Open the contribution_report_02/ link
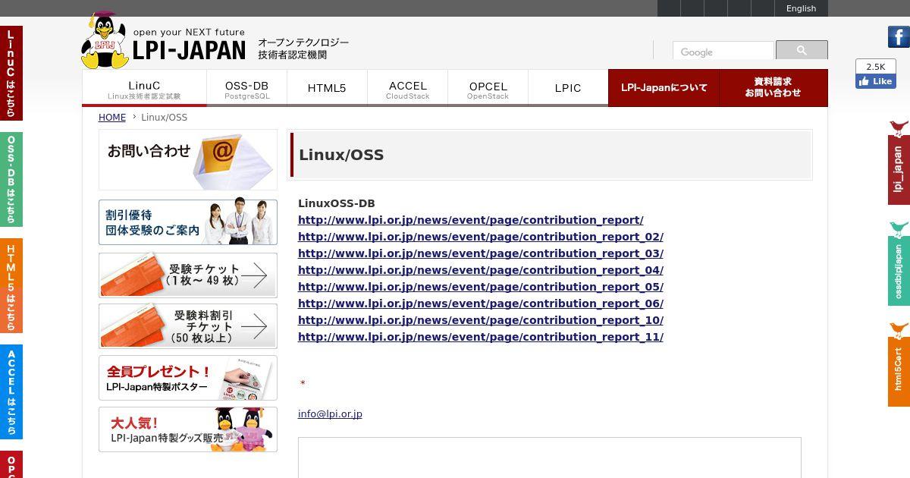This screenshot has height=478, width=910. pos(481,237)
